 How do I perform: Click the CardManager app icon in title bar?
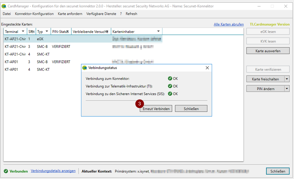click(4, 6)
